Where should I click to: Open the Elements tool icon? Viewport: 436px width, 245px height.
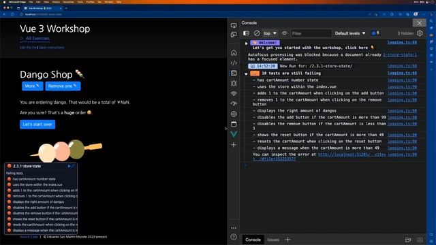click(234, 63)
